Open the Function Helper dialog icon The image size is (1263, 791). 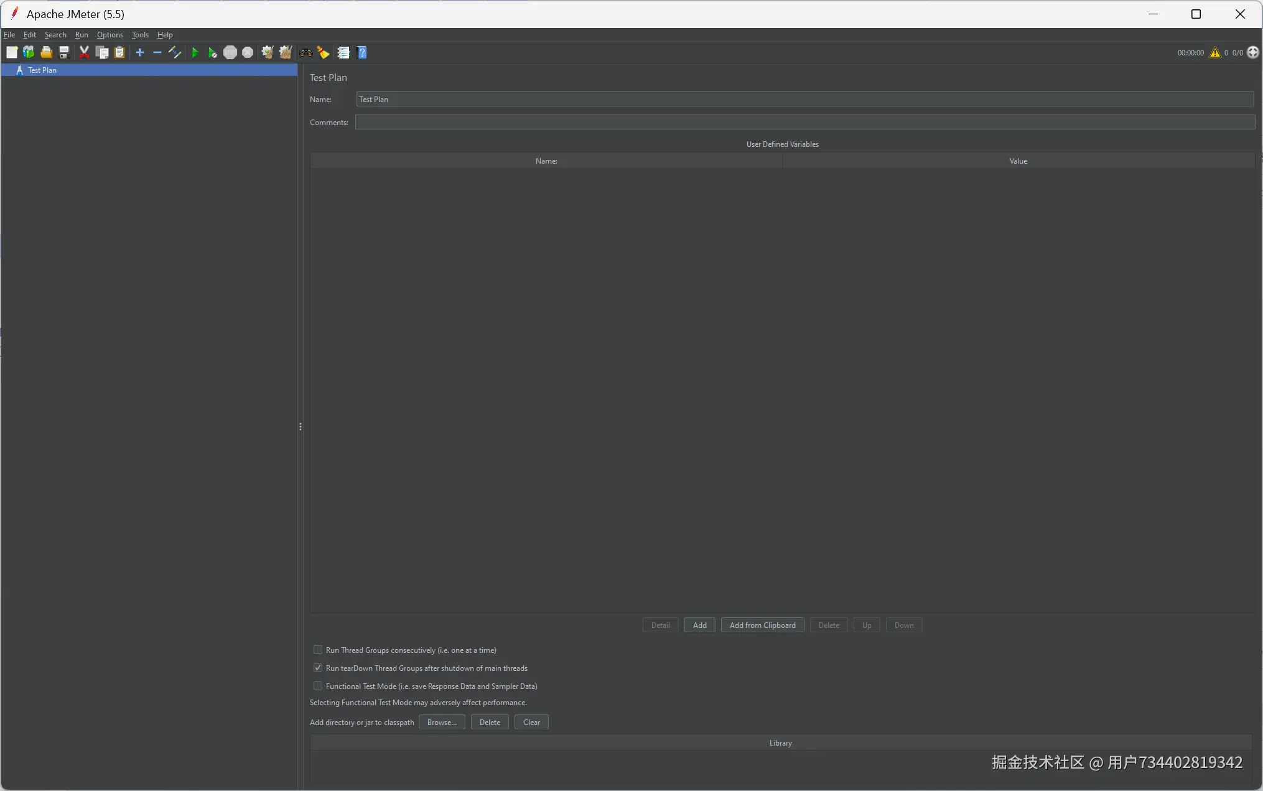343,53
